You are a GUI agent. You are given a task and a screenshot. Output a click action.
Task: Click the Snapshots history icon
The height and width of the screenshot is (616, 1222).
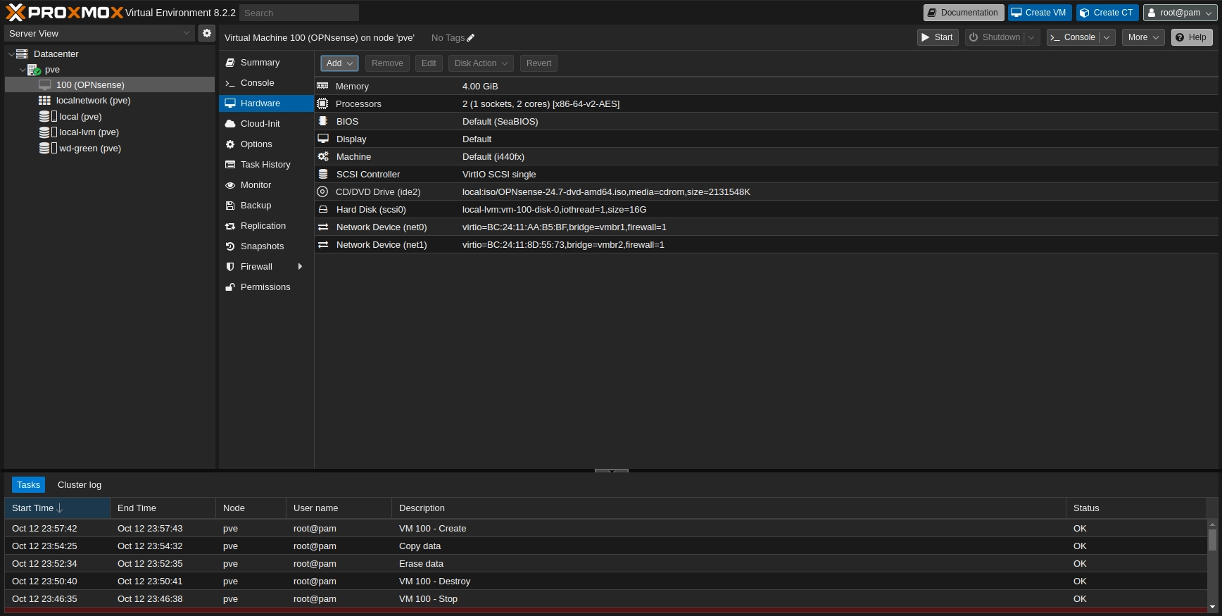[x=230, y=246]
